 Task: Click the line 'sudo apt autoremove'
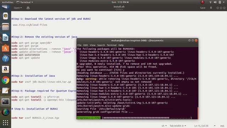[26, 55]
